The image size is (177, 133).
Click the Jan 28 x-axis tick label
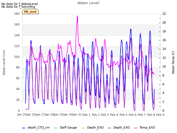50,115
